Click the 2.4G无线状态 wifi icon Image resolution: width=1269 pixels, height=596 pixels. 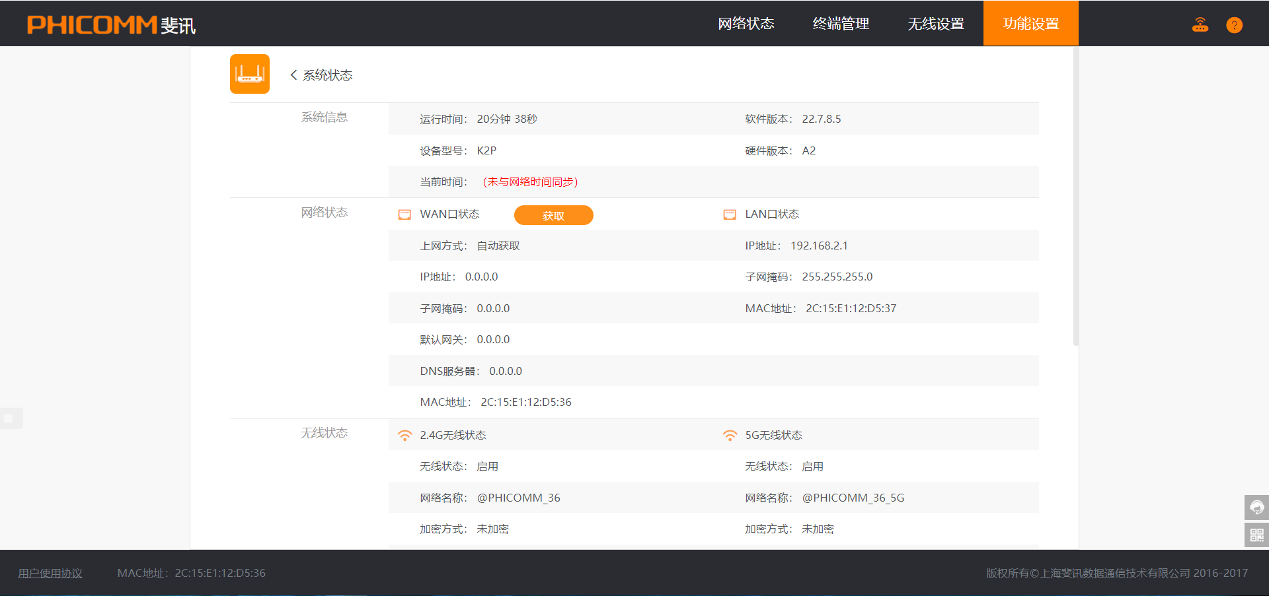tap(404, 436)
